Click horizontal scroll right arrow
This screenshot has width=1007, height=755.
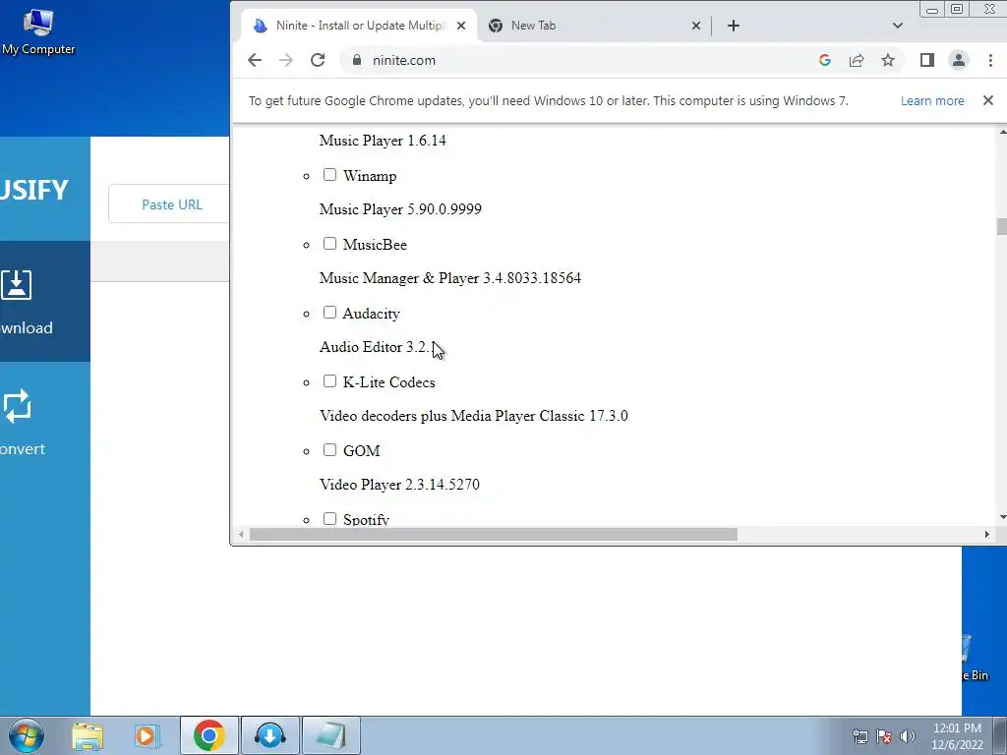coord(987,534)
